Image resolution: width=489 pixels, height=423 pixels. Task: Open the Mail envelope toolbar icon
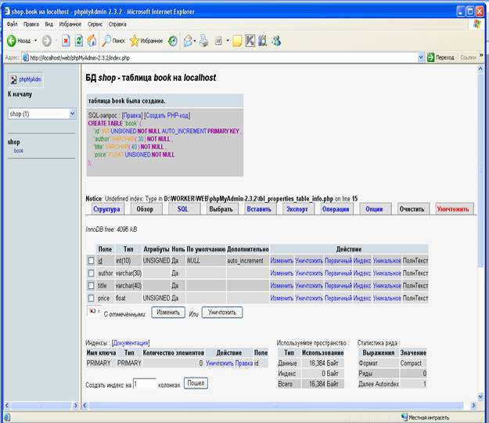click(x=188, y=41)
